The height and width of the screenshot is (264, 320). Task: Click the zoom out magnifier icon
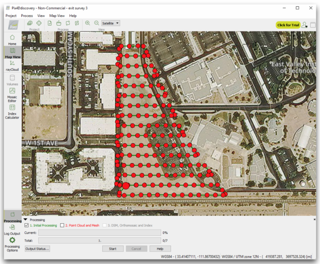click(x=96, y=23)
